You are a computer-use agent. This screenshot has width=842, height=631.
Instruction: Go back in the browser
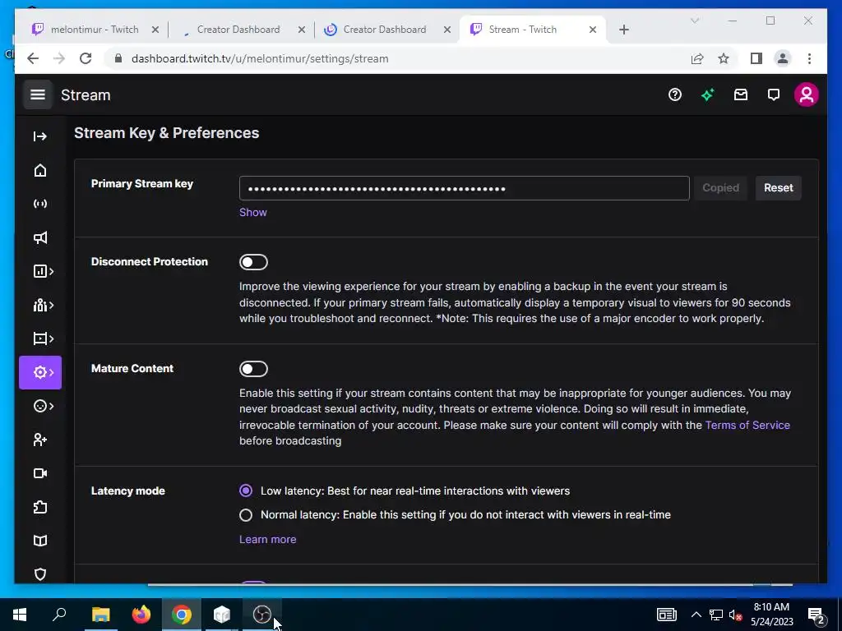33,58
